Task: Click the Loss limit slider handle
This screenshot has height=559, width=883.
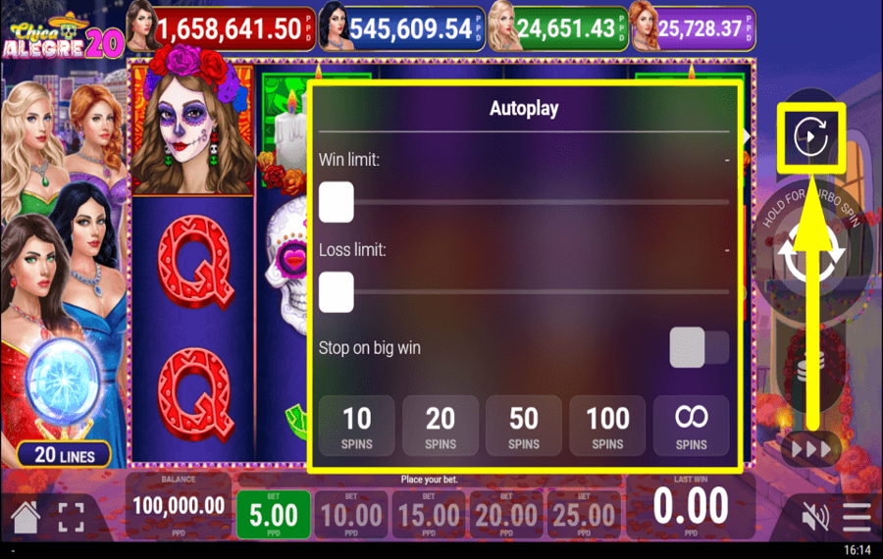Action: (x=337, y=292)
